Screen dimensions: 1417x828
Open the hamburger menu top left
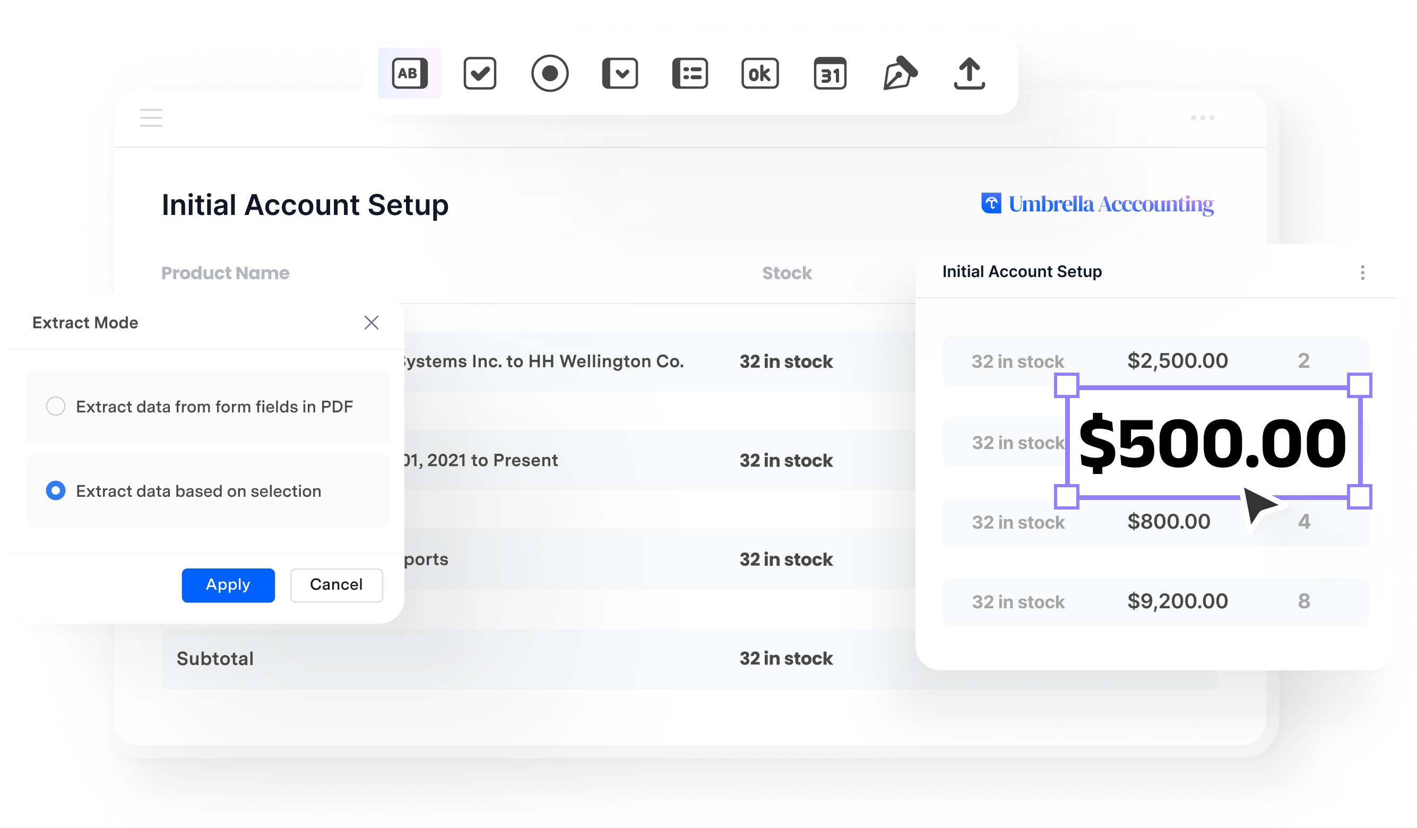151,118
